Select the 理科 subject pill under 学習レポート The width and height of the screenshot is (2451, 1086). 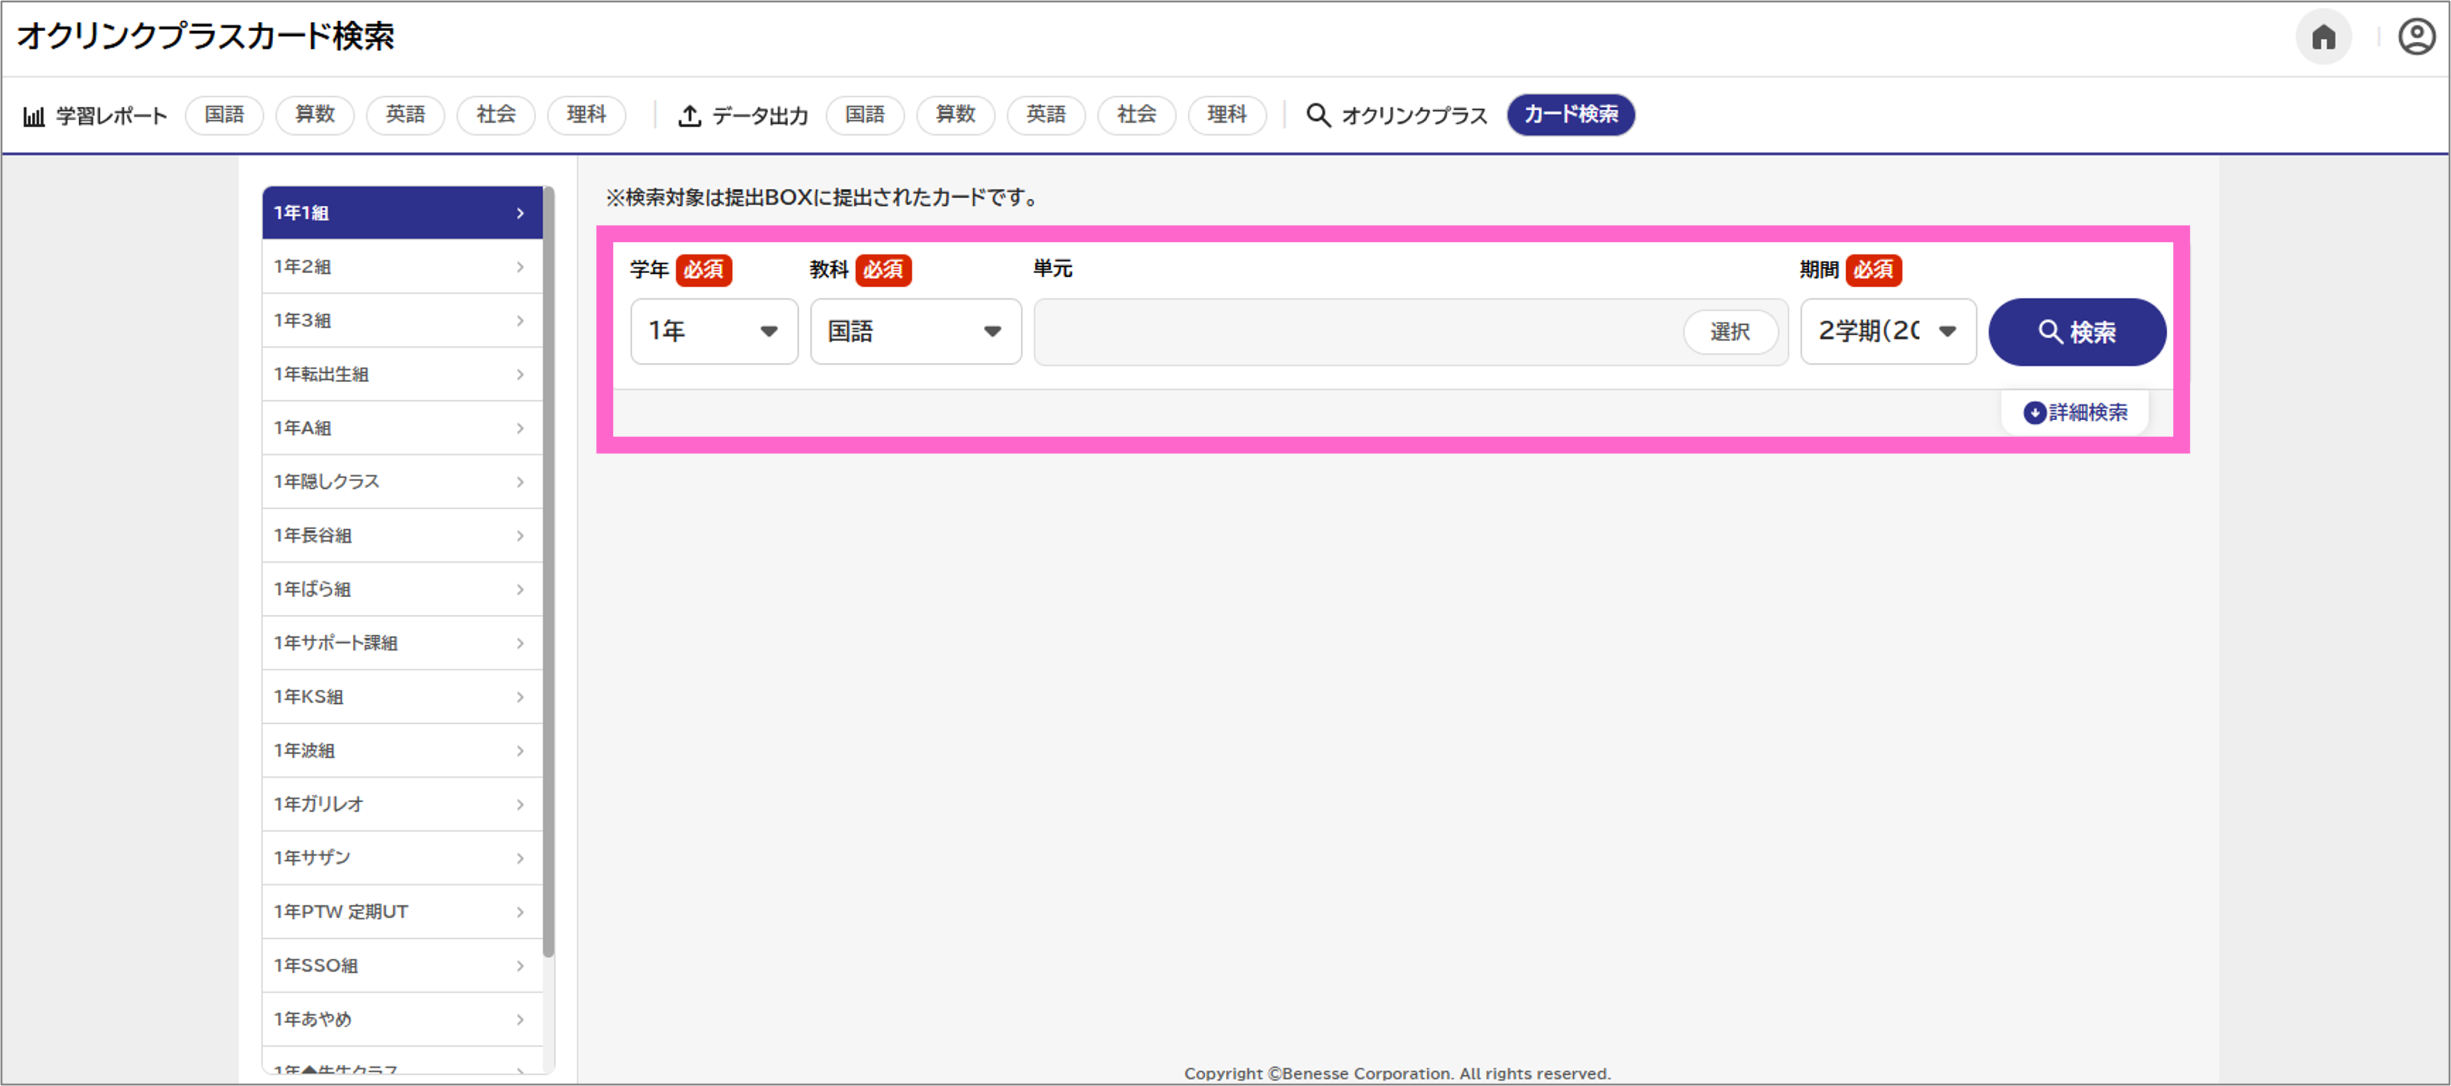586,114
